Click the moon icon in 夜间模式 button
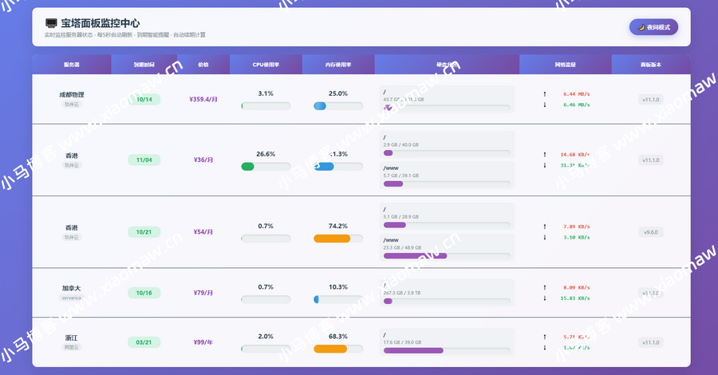Viewport: 718px width, 375px height. click(641, 27)
